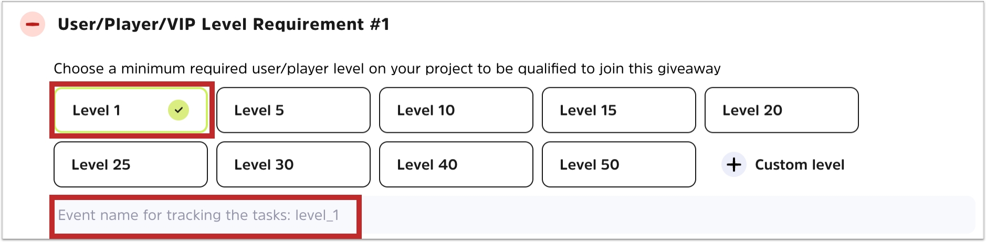986x242 pixels.
Task: Pick Level 40 as the required level
Action: [456, 165]
